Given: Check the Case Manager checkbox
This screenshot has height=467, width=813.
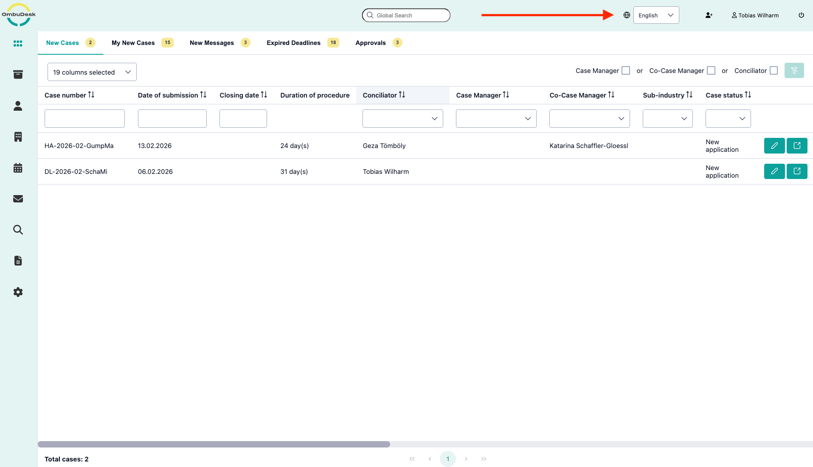Looking at the screenshot, I should tap(625, 71).
